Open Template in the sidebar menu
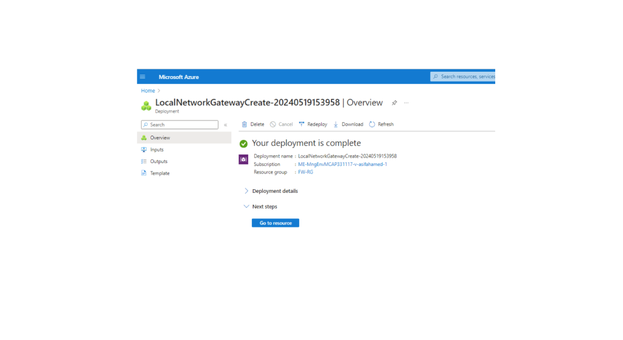623x340 pixels. coord(159,173)
